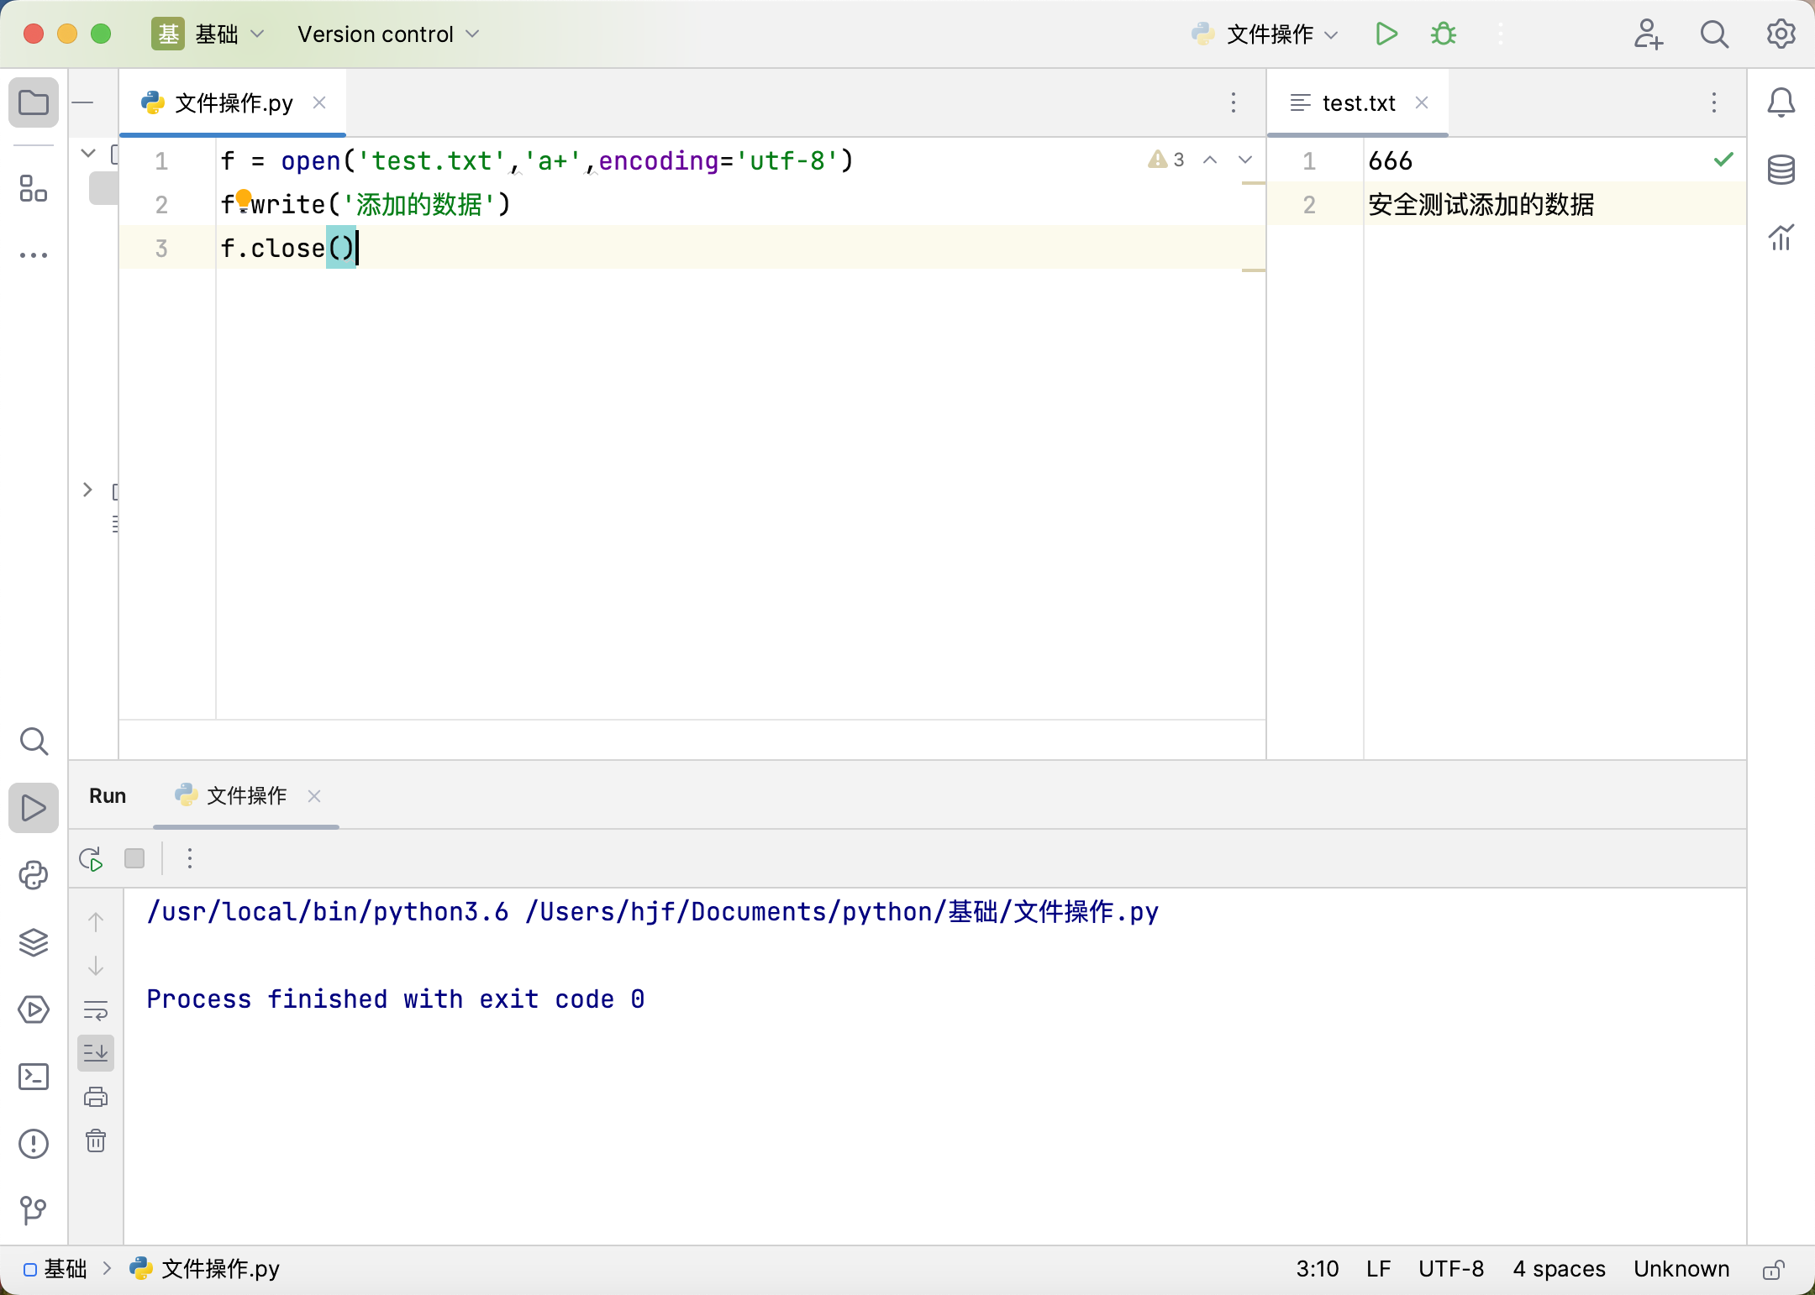1815x1295 pixels.
Task: Click the green check inspection icon in test.txt
Action: [1723, 160]
